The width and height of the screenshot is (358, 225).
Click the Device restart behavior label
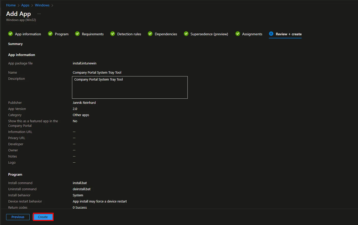[25, 201]
